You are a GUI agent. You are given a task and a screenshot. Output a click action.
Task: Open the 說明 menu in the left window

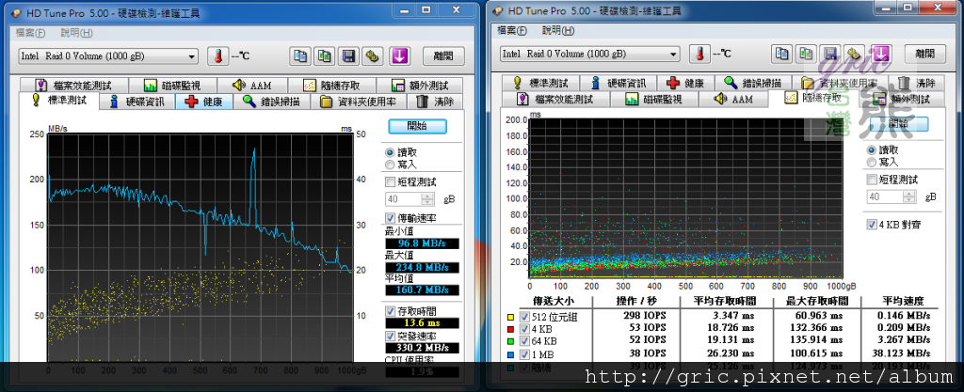click(76, 33)
